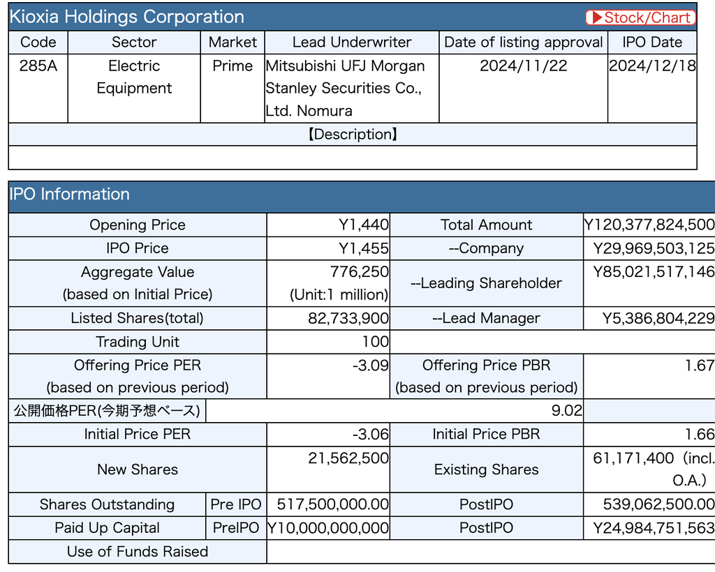715x572 pixels.
Task: Click PostIPO label in Paid Up Capital row
Action: click(x=486, y=528)
